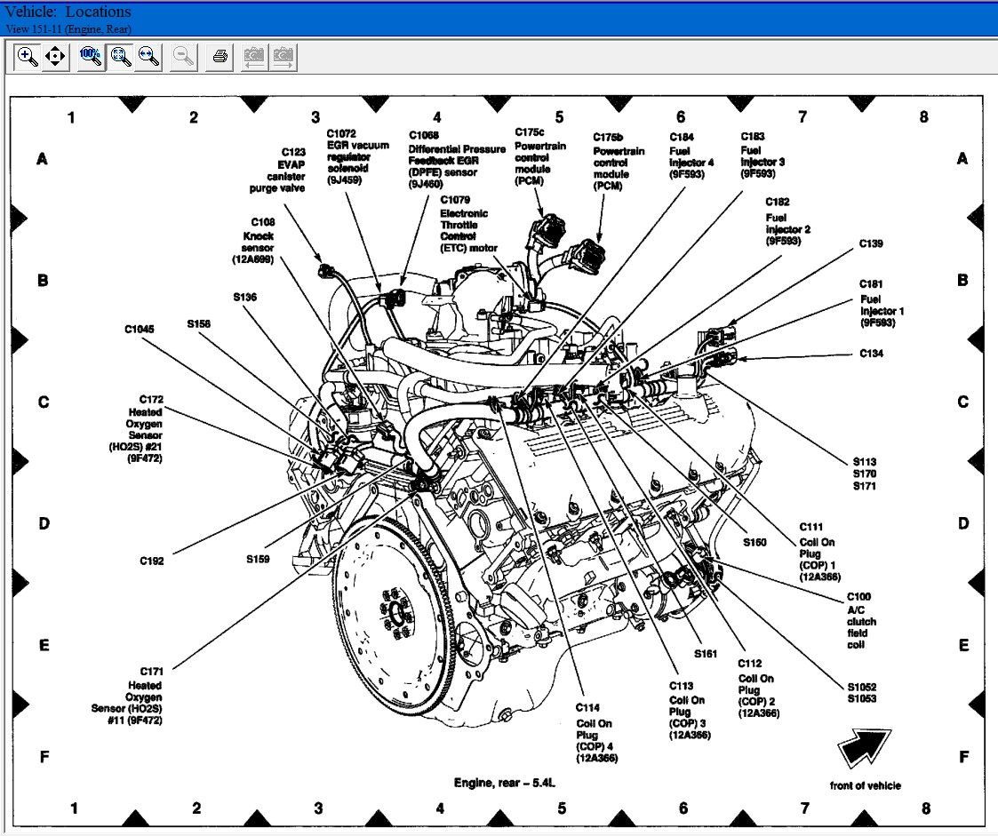
Task: Select the C184 Fuel injector 4 label
Action: [691, 155]
